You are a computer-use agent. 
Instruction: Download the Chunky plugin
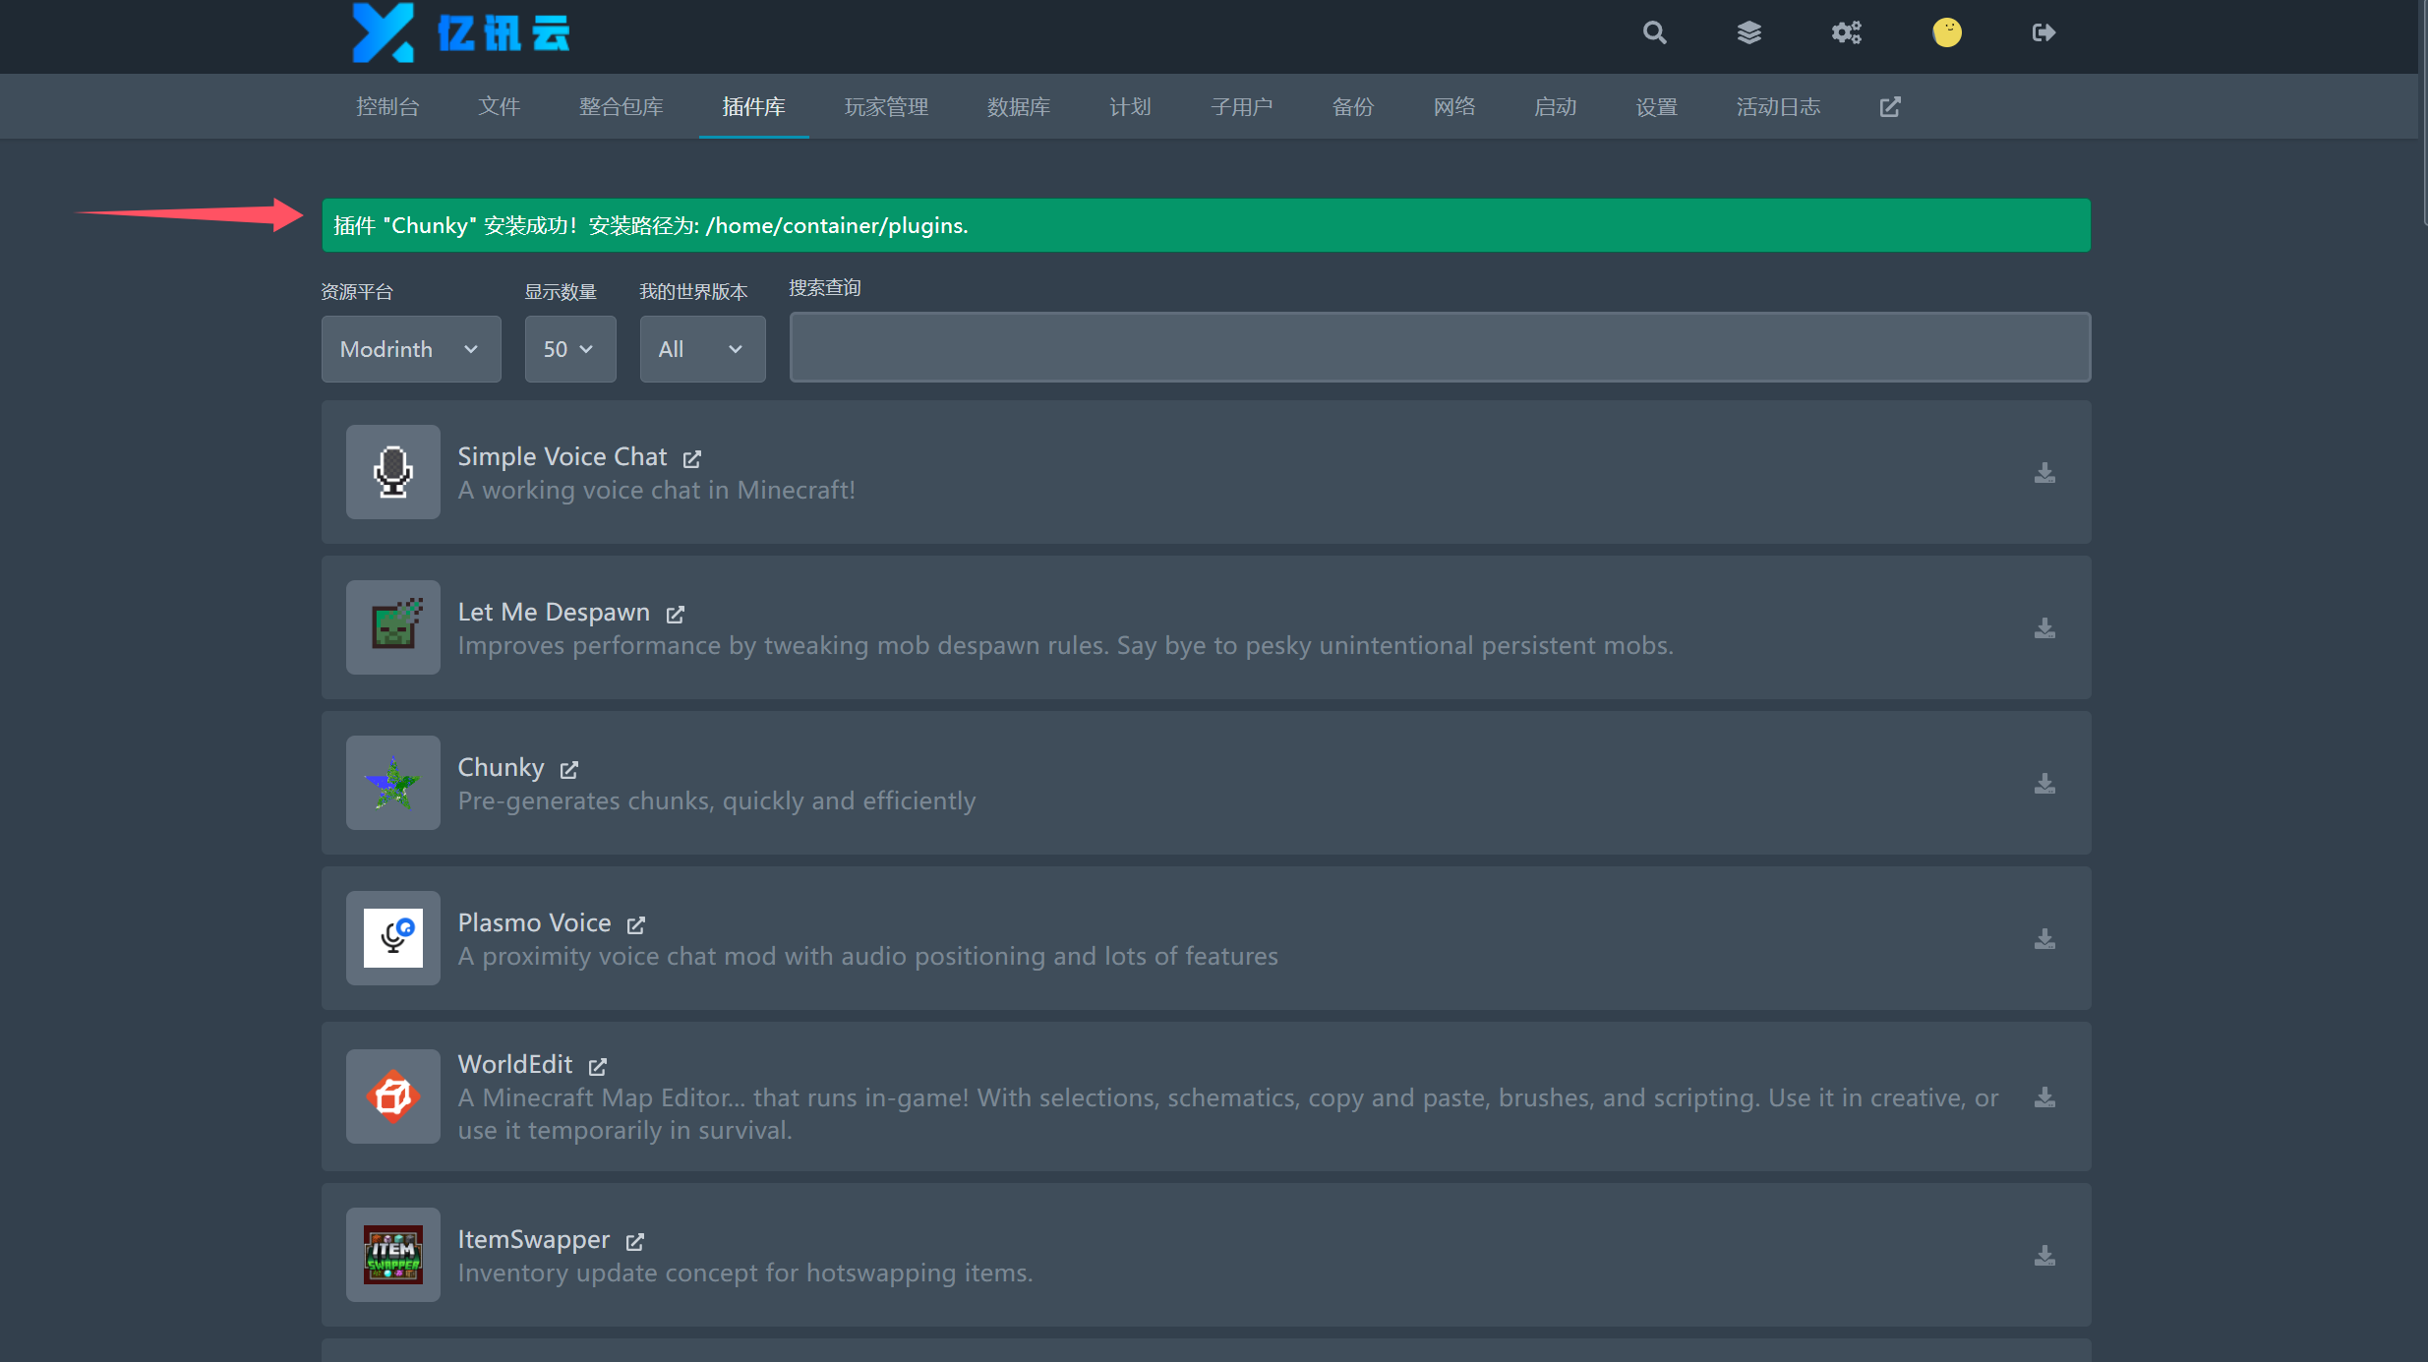point(2044,784)
